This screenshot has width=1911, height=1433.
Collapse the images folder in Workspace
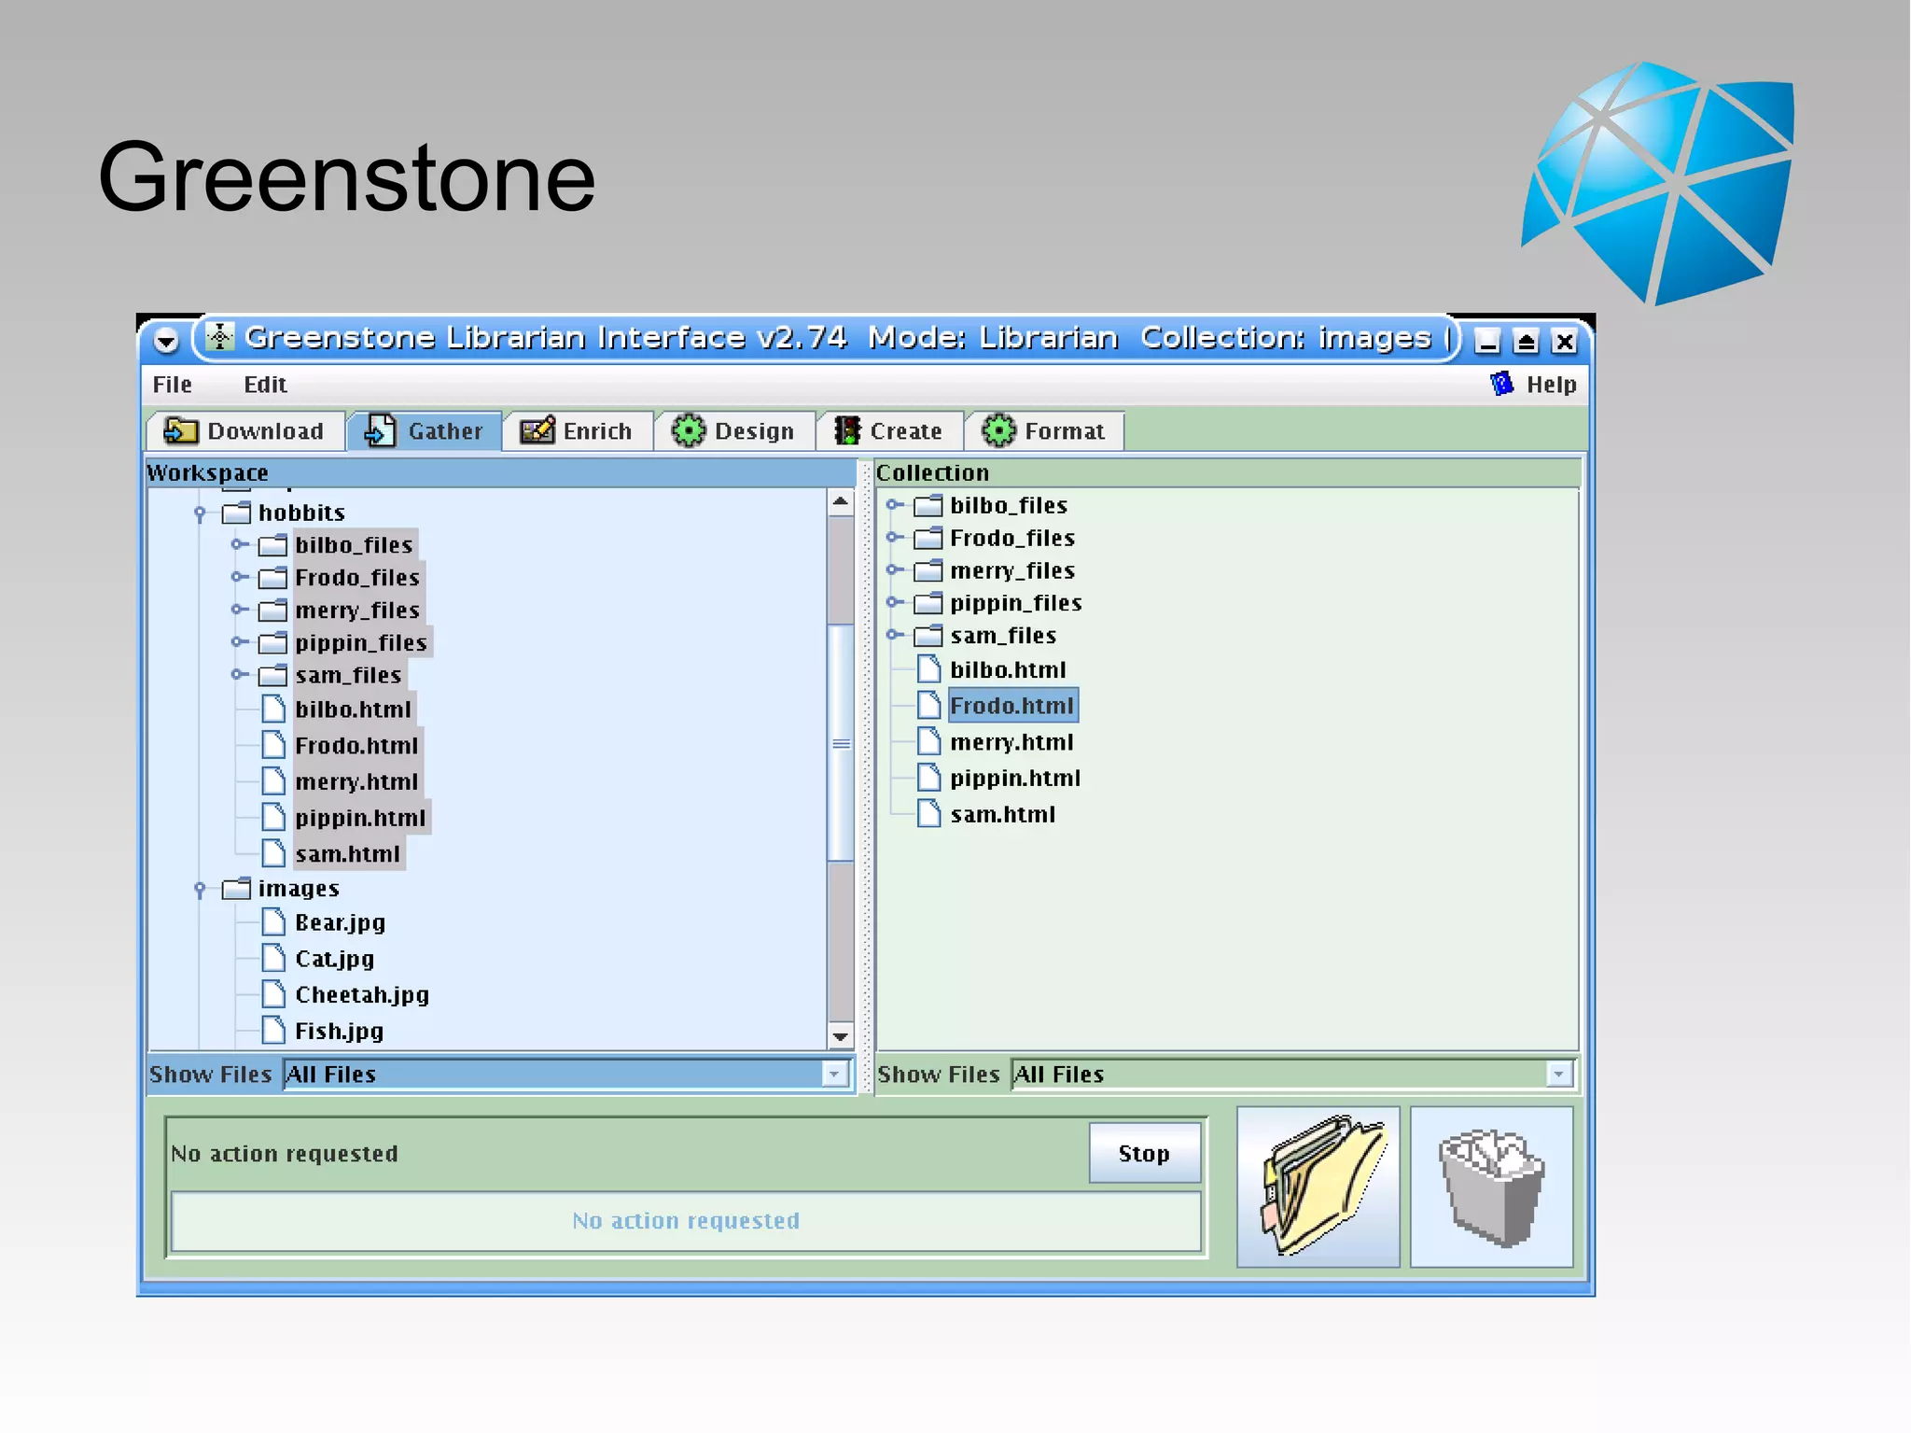point(200,890)
